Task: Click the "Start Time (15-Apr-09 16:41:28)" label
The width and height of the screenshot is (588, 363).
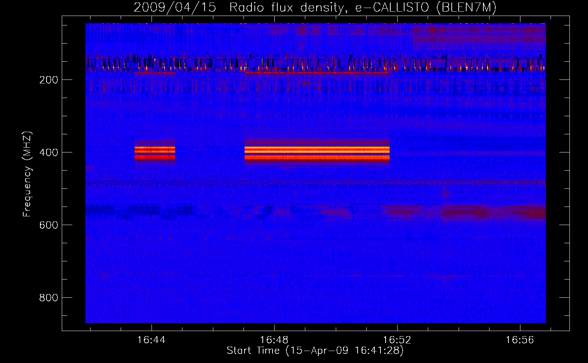Action: (315, 351)
